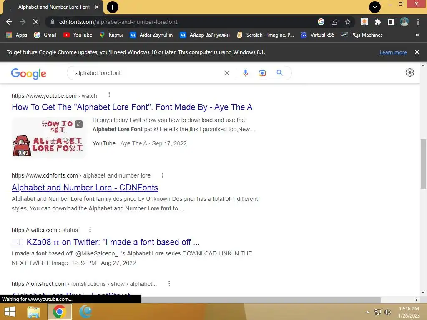Switch to the Alphabet and Number Lore Font tab
This screenshot has height=320, width=427.
coord(54,7)
